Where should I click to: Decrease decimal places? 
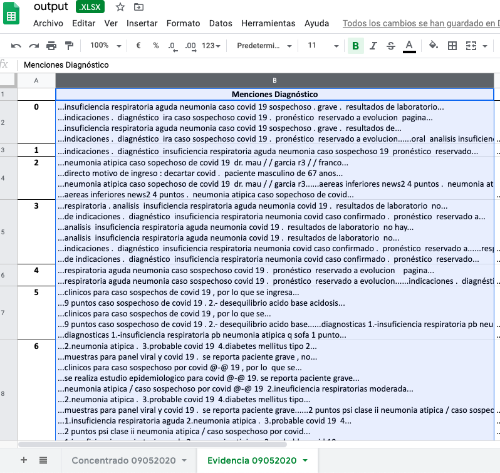[x=172, y=46]
